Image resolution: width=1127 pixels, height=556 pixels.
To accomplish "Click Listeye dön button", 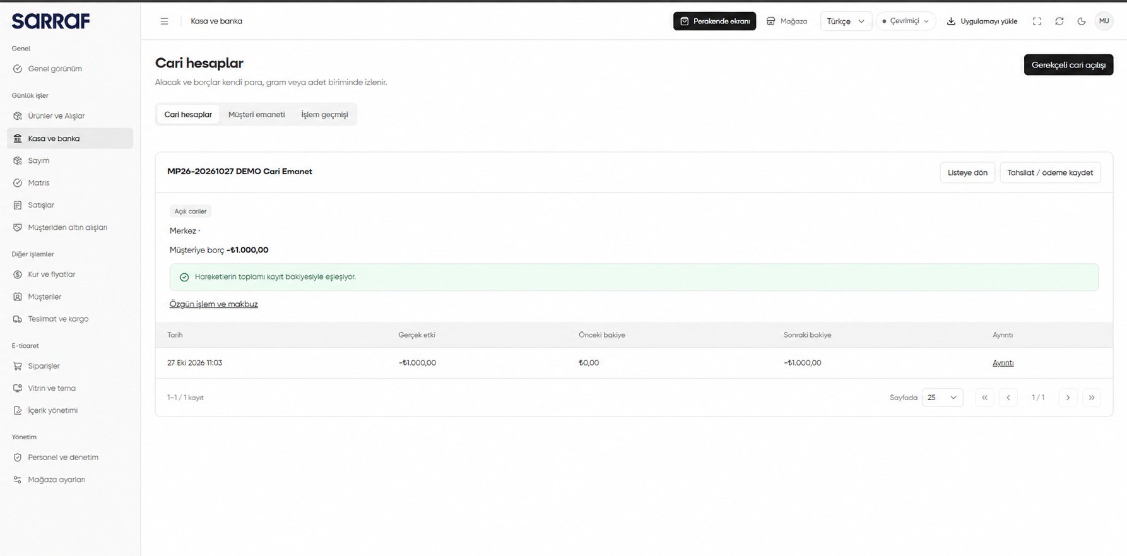I will pos(967,172).
